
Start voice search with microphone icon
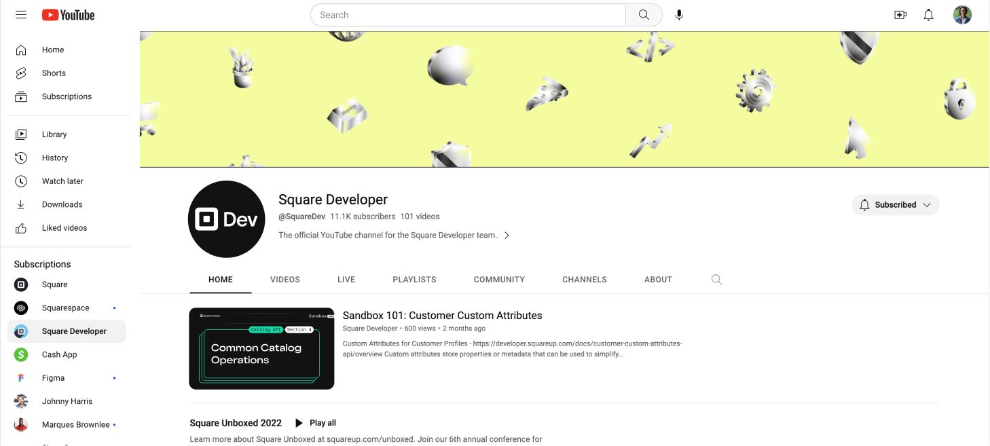pos(679,15)
